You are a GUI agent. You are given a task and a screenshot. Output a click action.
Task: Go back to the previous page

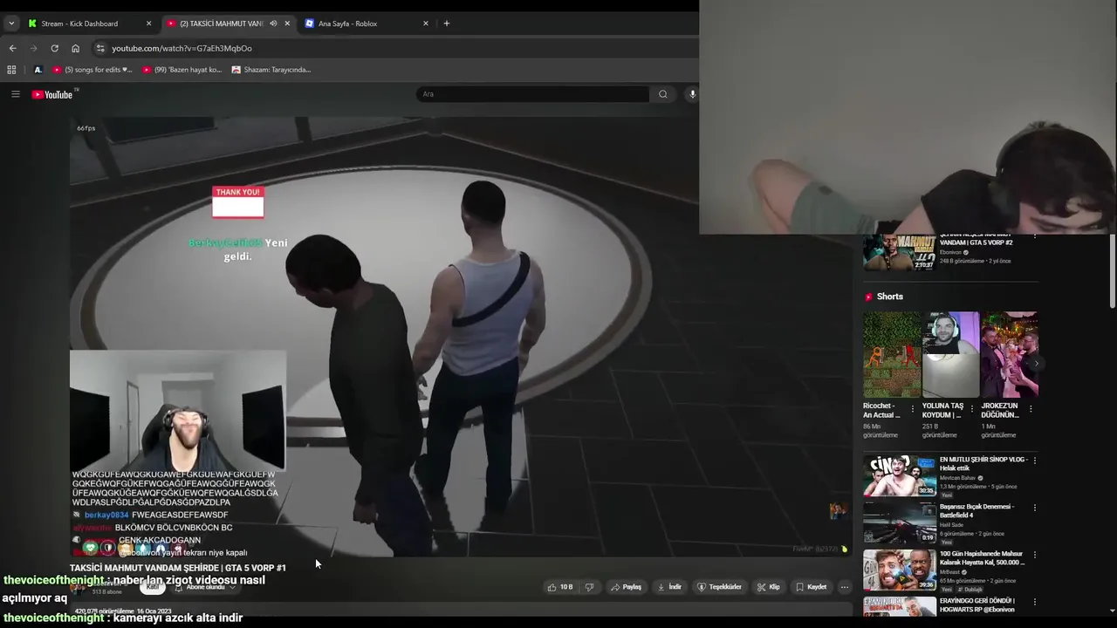pos(12,48)
